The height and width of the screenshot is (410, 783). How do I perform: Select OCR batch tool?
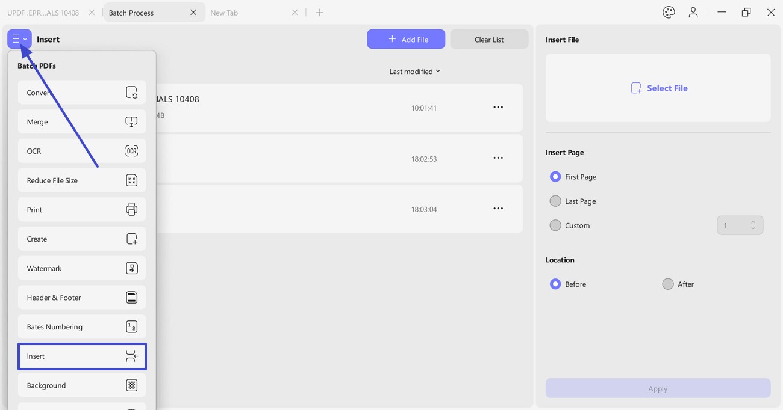(82, 151)
